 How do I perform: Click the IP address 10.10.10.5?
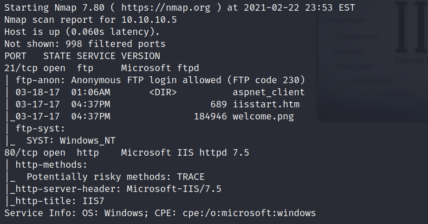[149, 20]
